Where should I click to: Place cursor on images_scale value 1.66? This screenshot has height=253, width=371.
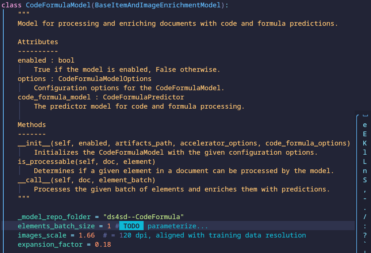tap(87, 235)
